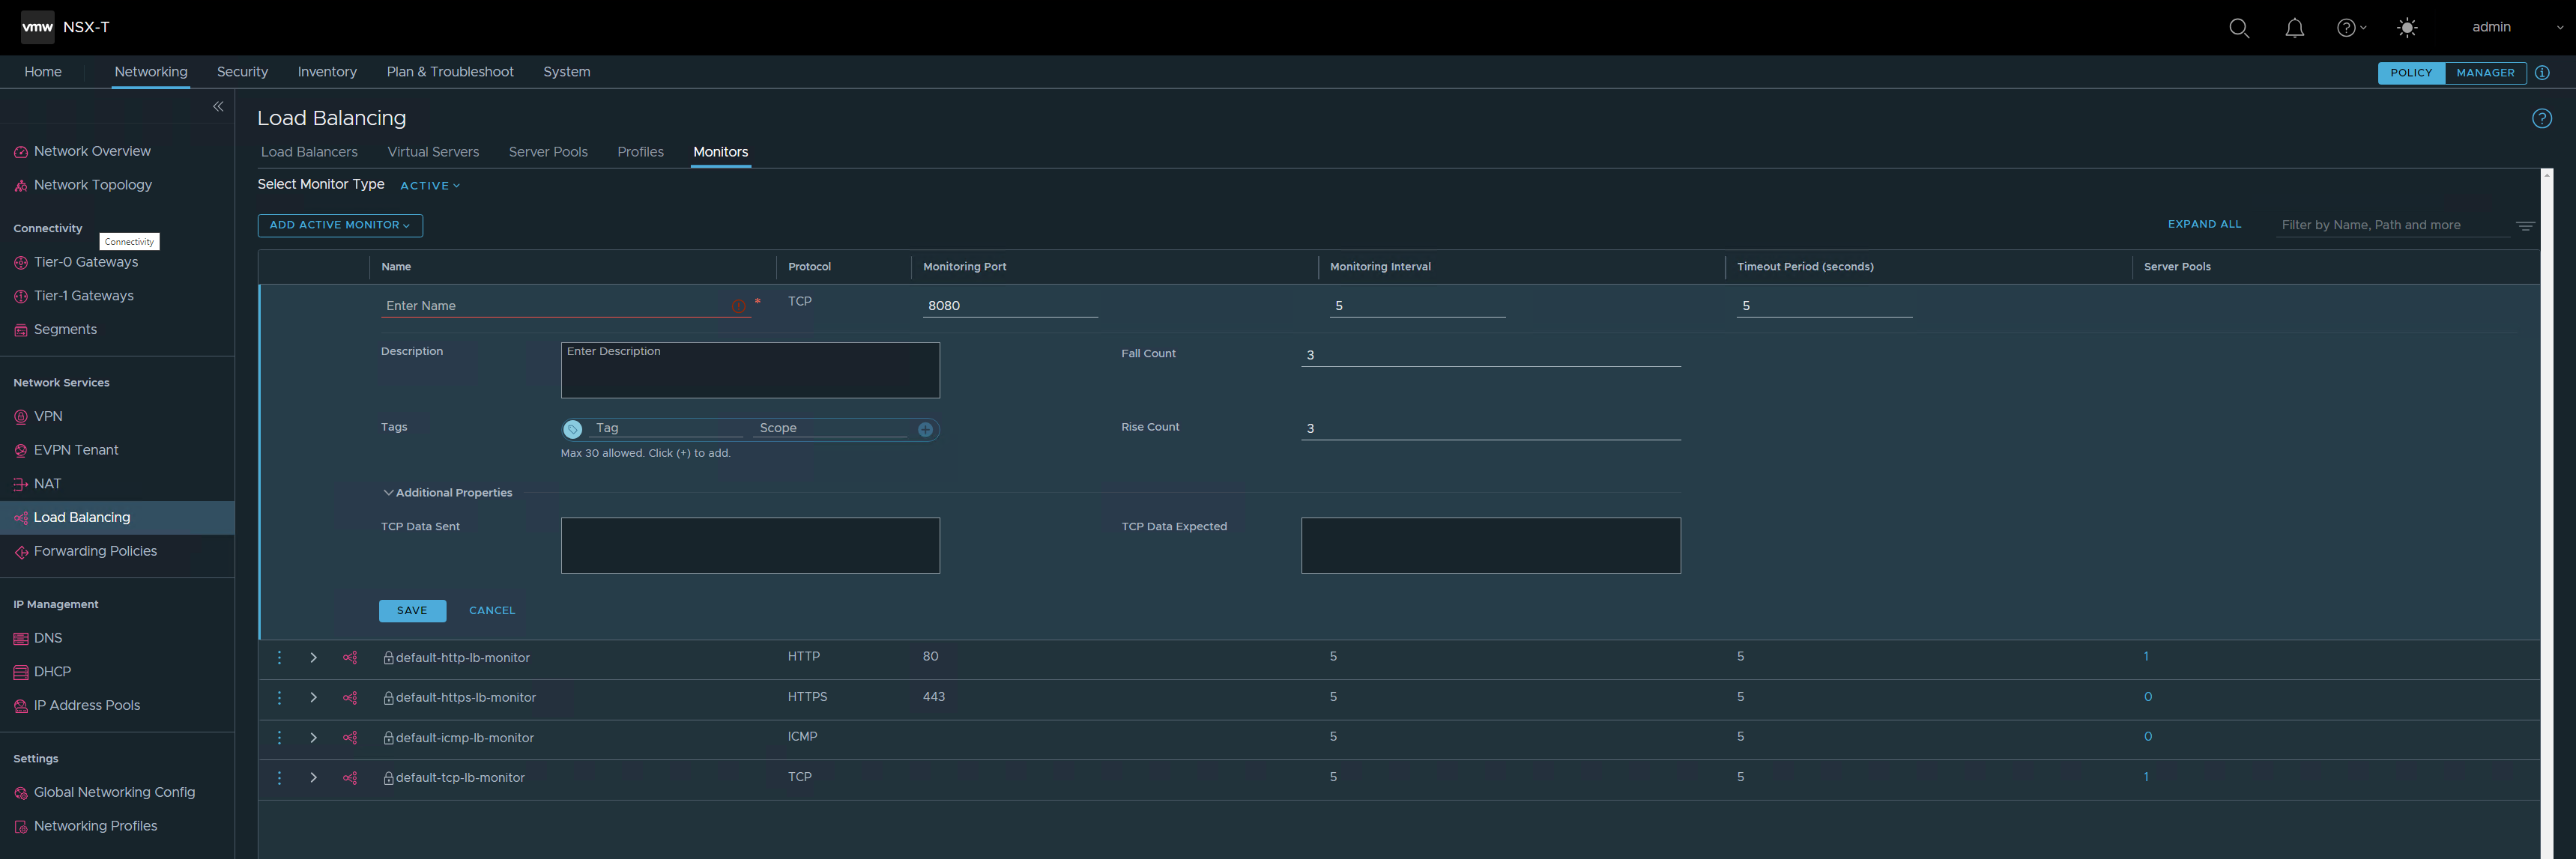Click the name field error icon
Image resolution: width=2576 pixels, height=859 pixels.
click(x=739, y=307)
